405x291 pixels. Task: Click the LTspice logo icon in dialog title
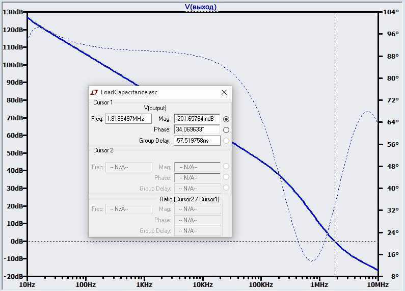click(x=94, y=92)
